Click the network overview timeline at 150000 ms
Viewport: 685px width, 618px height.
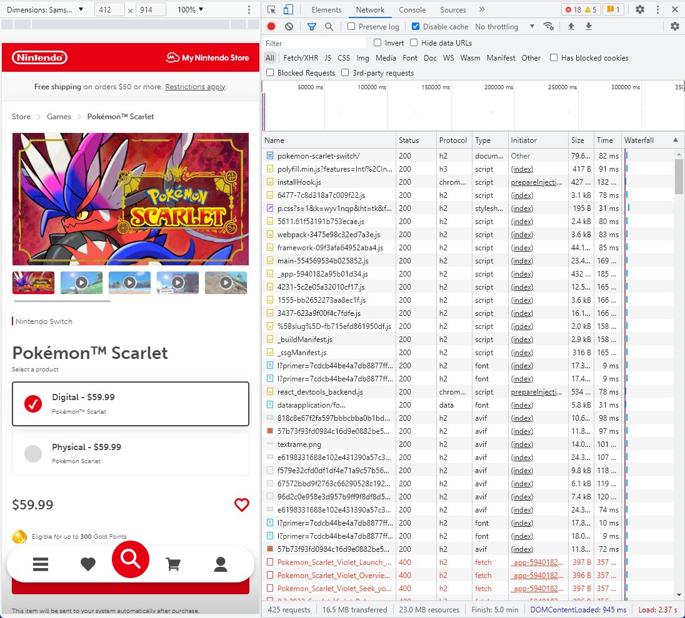[x=436, y=87]
